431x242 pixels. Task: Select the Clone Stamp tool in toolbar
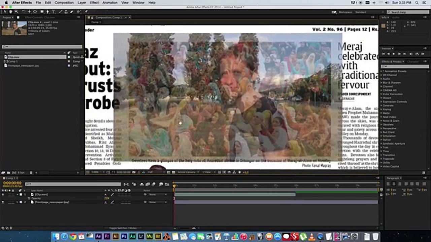click(x=66, y=12)
